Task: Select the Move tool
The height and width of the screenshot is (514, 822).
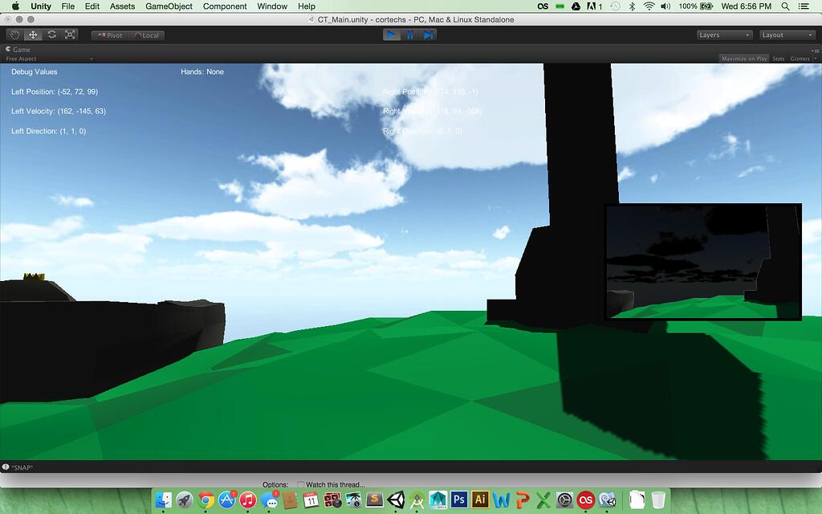Action: [32, 35]
